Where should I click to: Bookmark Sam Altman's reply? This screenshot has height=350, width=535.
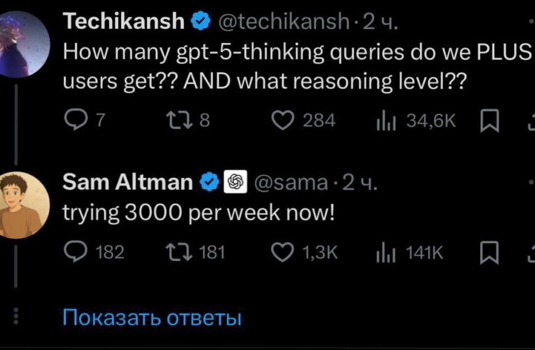488,252
